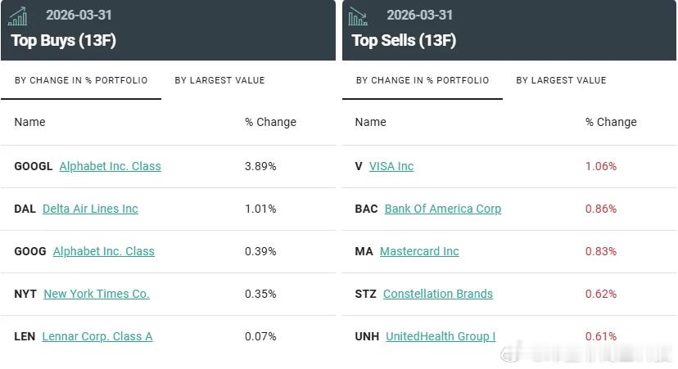The height and width of the screenshot is (369, 678).
Task: Click the Name header in Top Sells table
Action: pyautogui.click(x=371, y=122)
